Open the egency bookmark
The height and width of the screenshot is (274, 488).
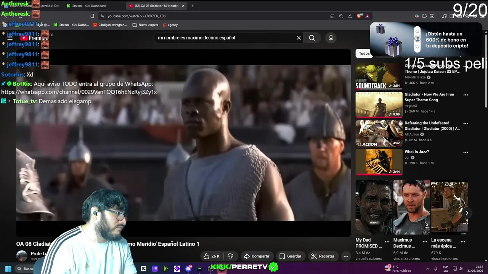coord(170,25)
